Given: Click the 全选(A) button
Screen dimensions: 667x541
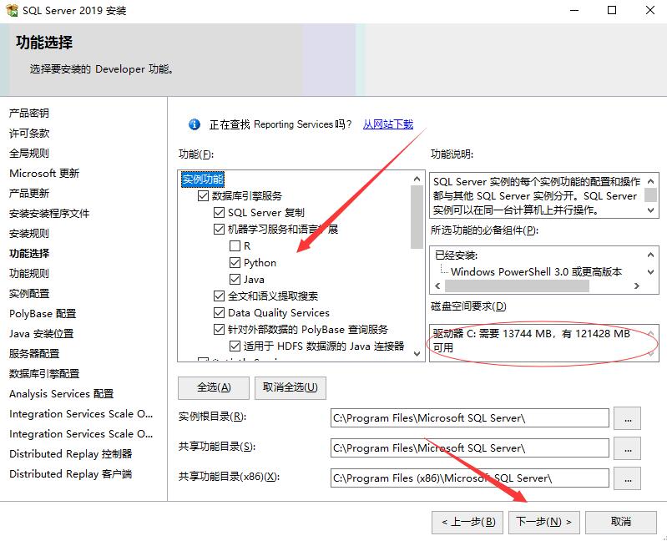Looking at the screenshot, I should click(214, 387).
